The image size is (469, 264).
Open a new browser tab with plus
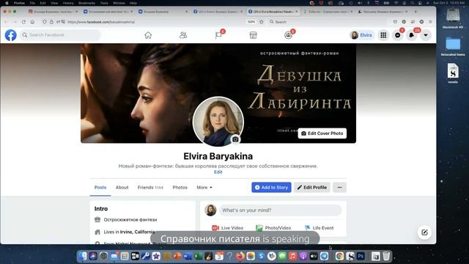tap(416, 12)
